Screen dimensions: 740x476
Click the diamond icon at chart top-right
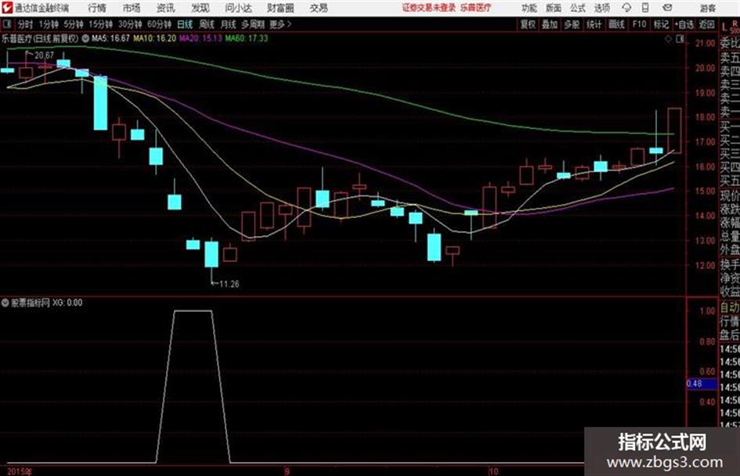[668, 39]
